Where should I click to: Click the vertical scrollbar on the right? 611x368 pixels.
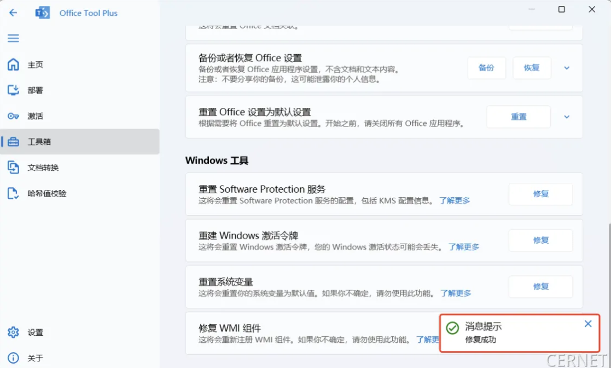click(609, 274)
